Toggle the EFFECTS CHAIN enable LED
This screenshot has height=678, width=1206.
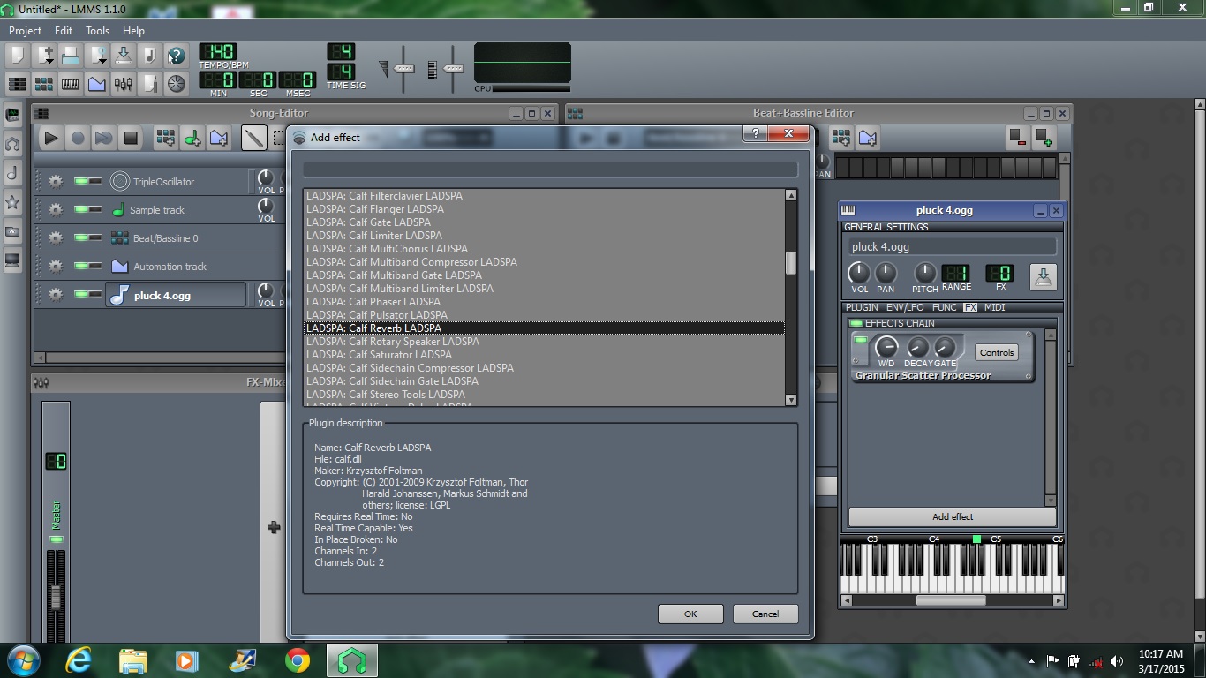856,323
